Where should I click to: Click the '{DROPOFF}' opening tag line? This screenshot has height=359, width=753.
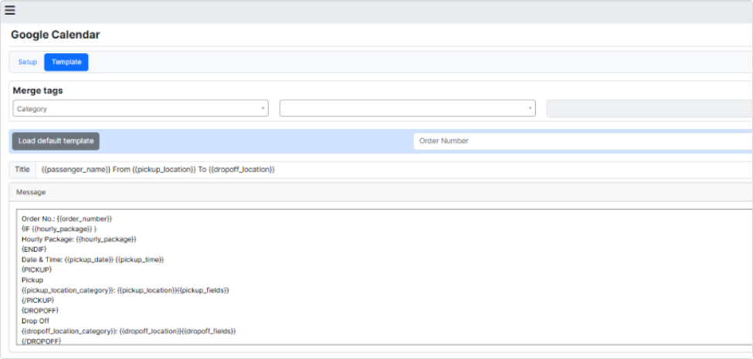(x=40, y=310)
